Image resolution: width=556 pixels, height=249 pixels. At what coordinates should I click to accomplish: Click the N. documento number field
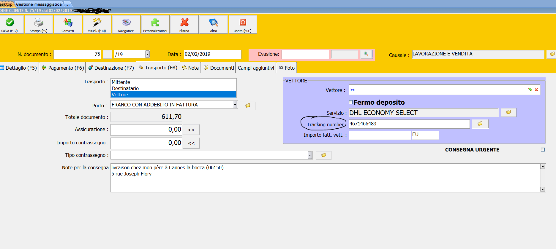coord(77,54)
